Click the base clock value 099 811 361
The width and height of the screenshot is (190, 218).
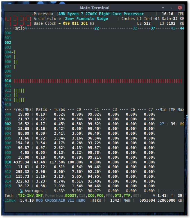(75, 23)
